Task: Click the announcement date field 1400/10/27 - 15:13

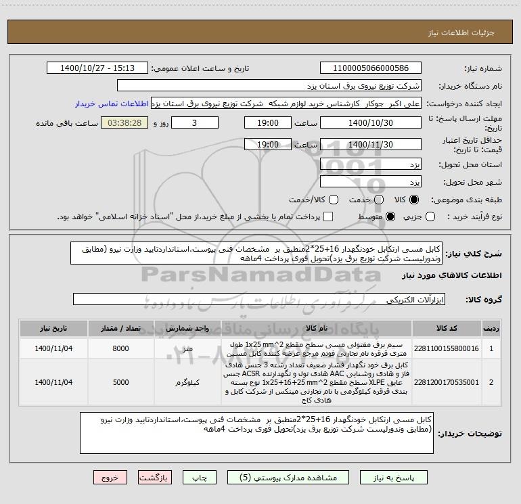Action: (x=97, y=68)
